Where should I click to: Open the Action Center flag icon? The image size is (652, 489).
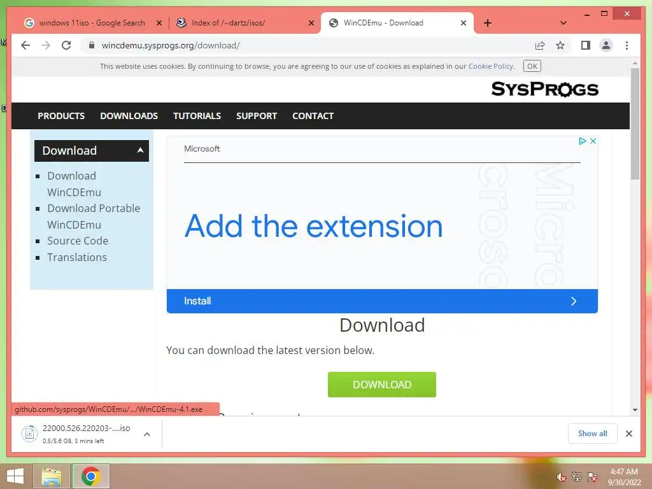[x=592, y=477]
